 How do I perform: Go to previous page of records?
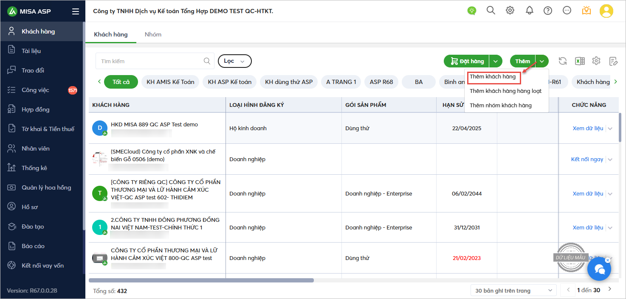click(568, 290)
